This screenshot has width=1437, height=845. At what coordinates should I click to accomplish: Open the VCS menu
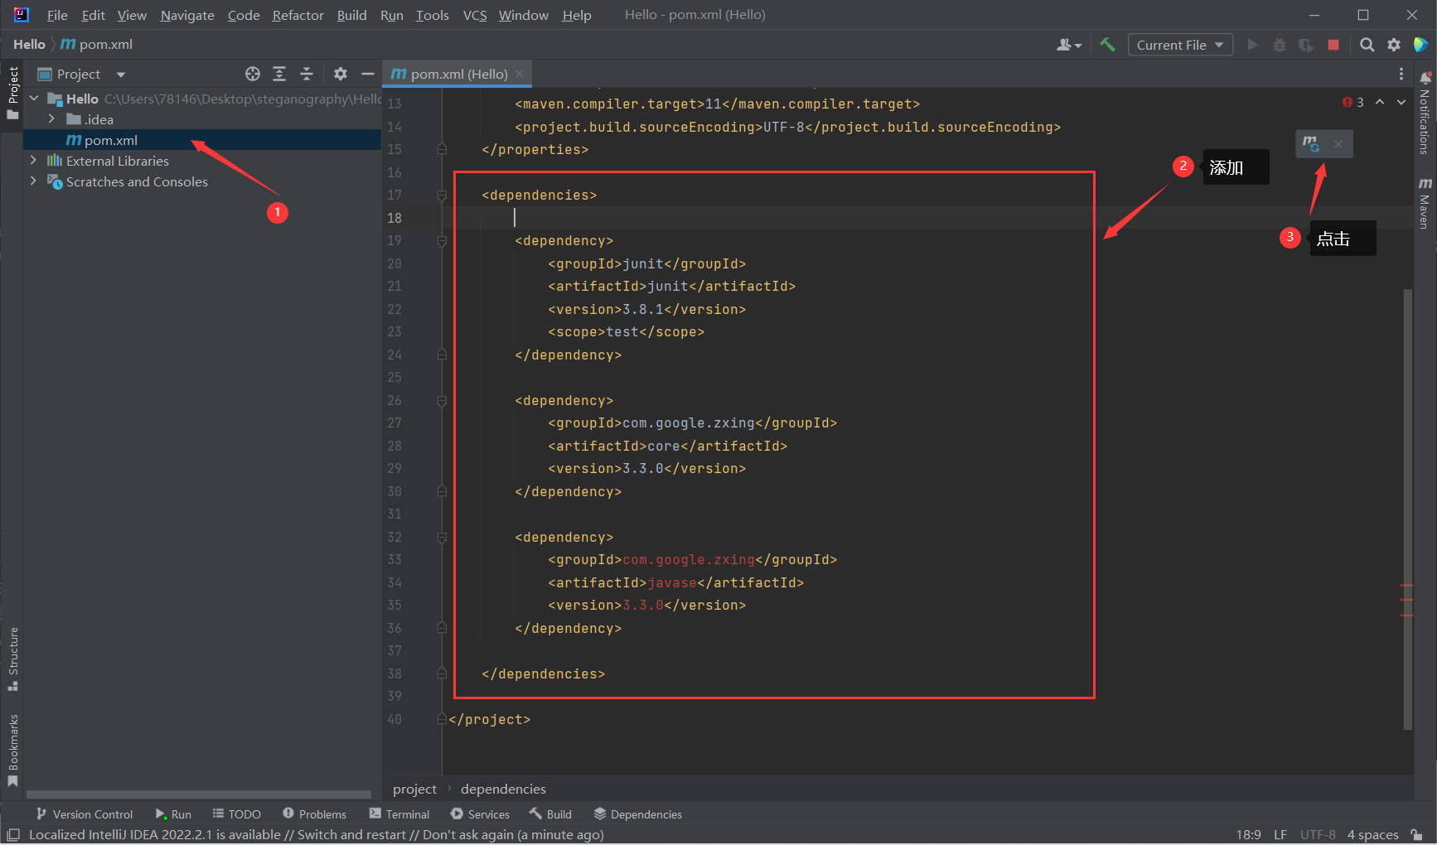tap(475, 15)
